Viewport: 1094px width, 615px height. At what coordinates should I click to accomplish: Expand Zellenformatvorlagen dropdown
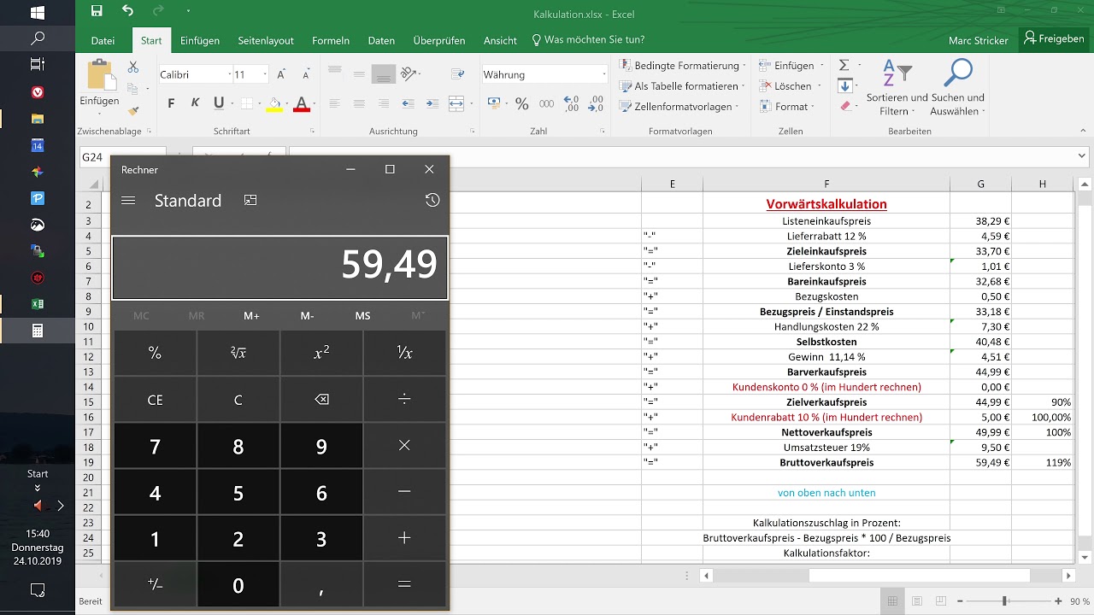pyautogui.click(x=738, y=107)
